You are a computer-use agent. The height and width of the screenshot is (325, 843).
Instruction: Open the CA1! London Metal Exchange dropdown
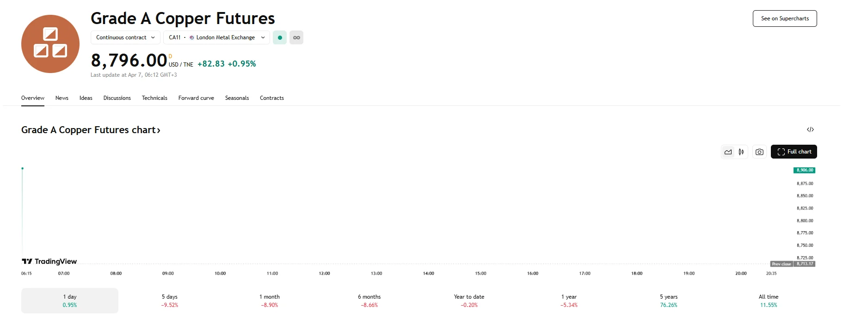coord(216,37)
